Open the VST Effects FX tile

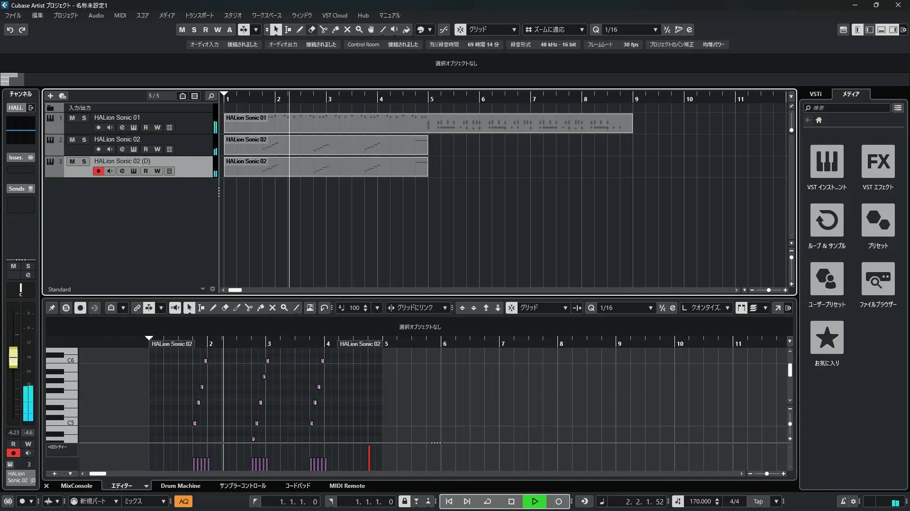pos(878,161)
